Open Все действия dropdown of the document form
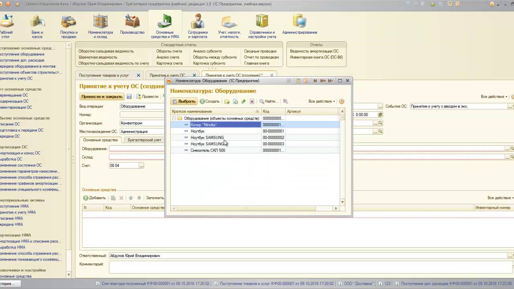514x289 pixels. tap(494, 97)
